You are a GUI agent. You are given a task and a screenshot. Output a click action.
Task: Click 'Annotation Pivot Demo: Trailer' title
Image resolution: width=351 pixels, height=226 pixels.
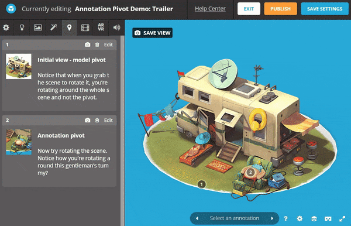click(124, 9)
